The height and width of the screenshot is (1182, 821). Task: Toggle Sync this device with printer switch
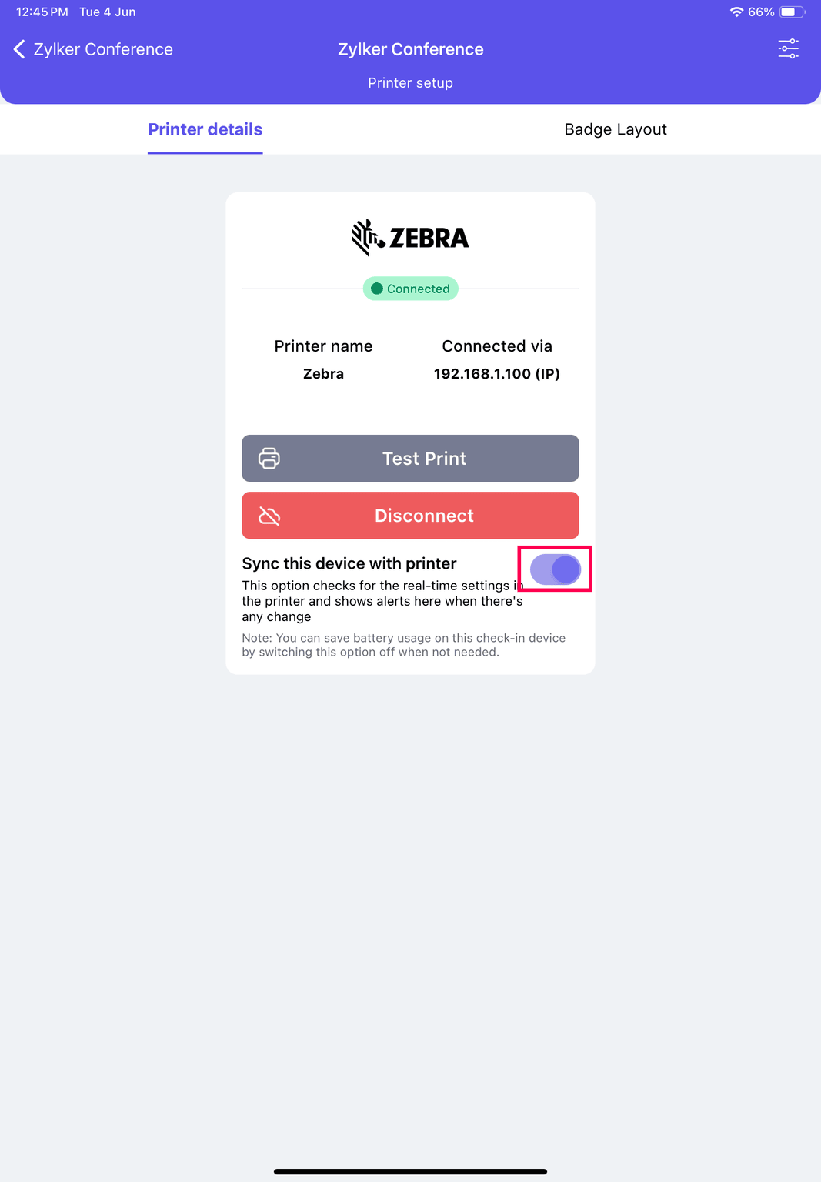(555, 569)
